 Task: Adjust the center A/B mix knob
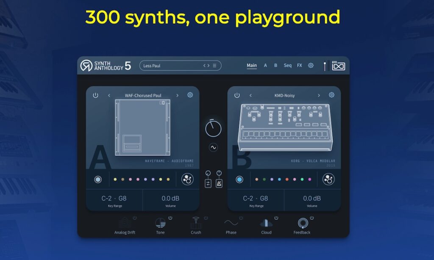[x=213, y=128]
